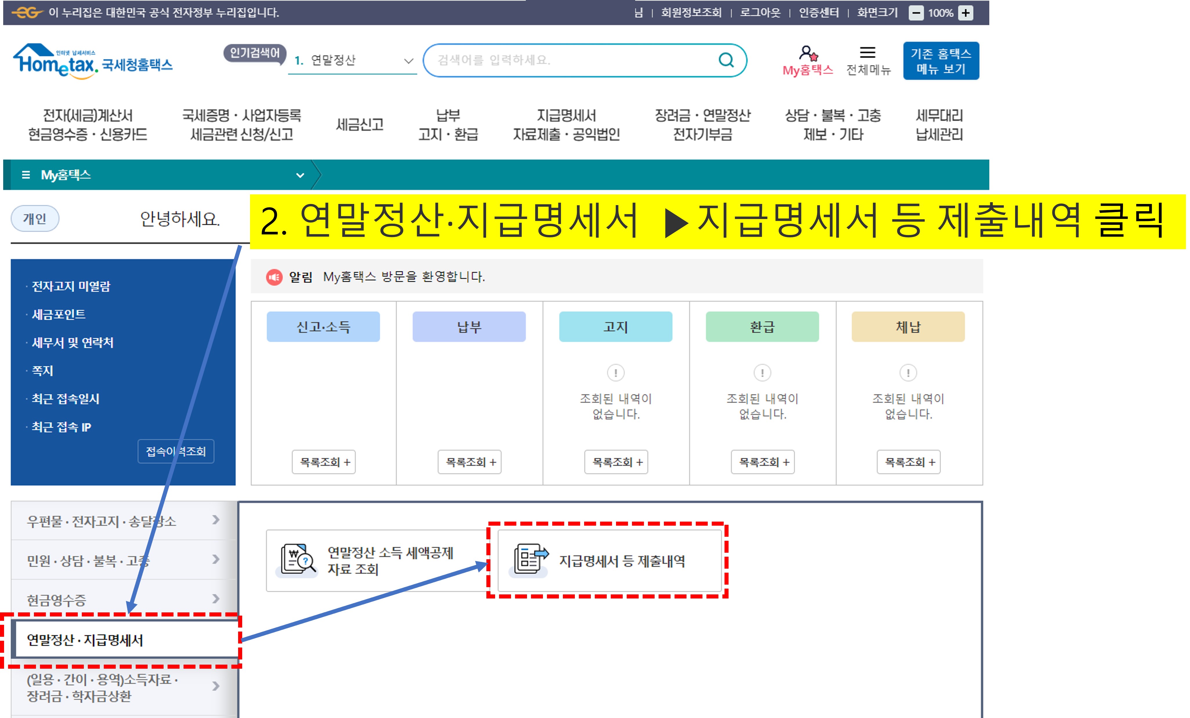The width and height of the screenshot is (1190, 718).
Task: Click the 로그아웃 link
Action: pos(760,12)
